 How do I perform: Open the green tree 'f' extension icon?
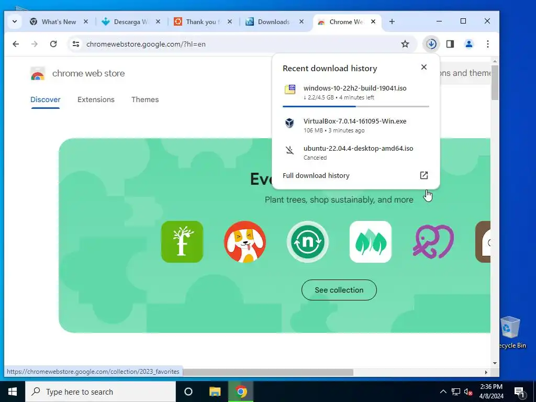tap(182, 242)
